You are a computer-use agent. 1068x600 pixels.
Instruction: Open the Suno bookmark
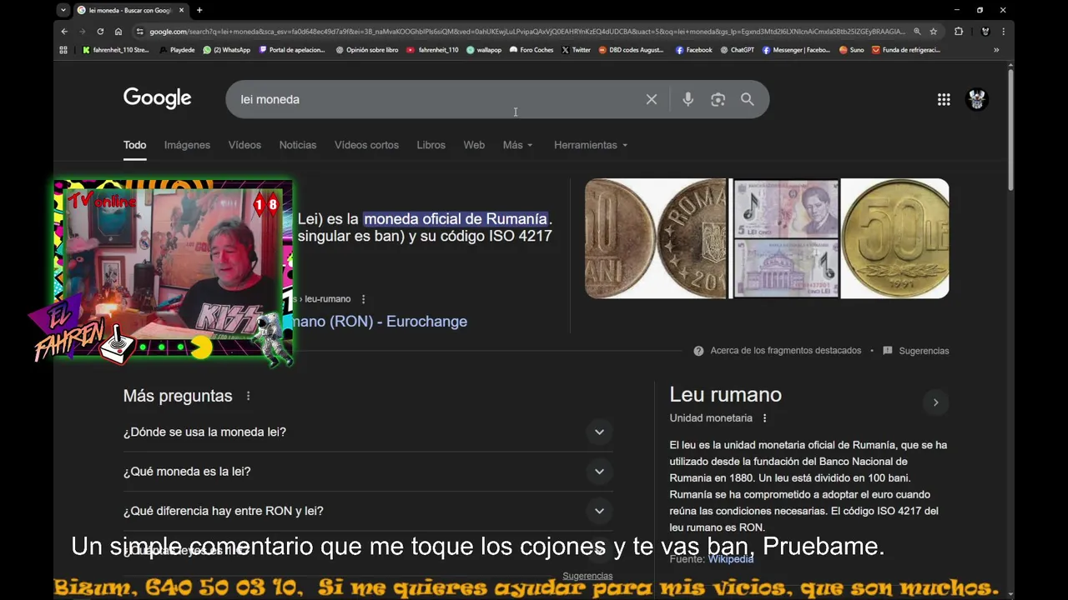(852, 50)
